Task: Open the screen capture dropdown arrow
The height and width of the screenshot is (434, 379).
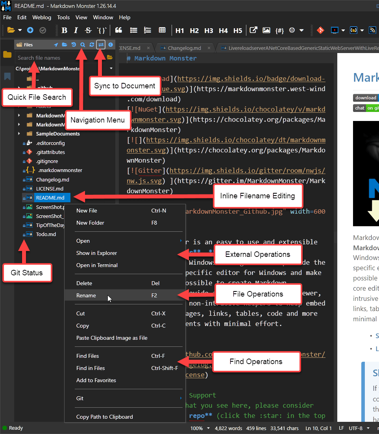Action: (343, 30)
